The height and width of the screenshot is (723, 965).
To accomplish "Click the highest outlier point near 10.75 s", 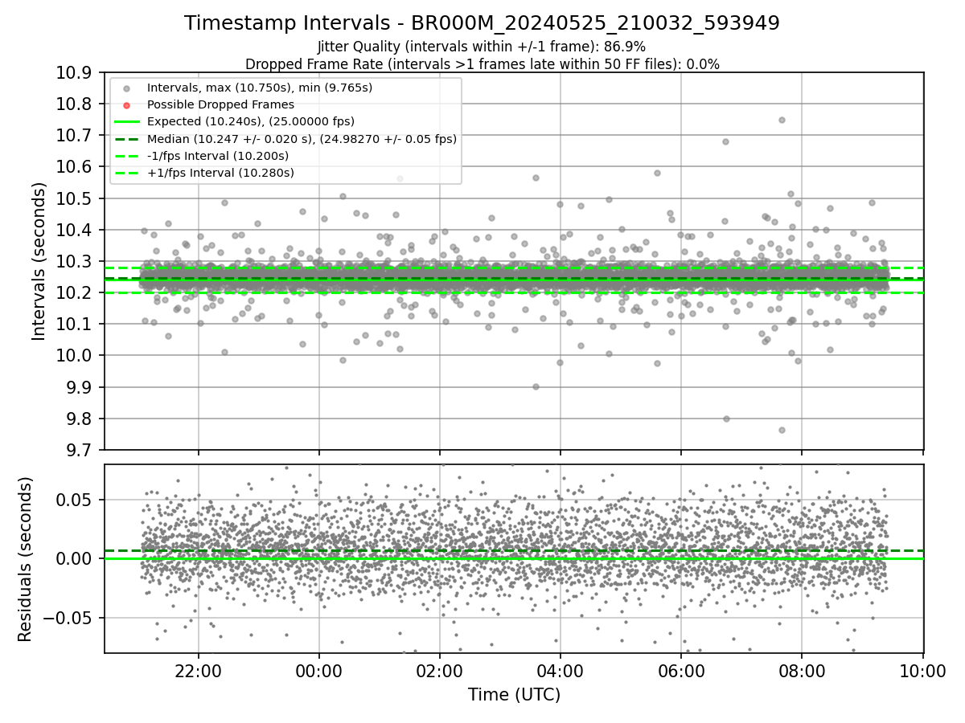I will click(782, 120).
